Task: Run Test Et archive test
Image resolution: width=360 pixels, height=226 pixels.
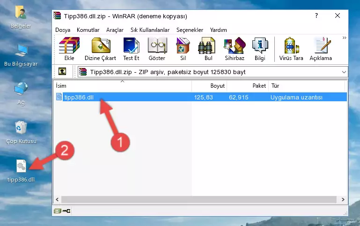Action: pos(131,49)
